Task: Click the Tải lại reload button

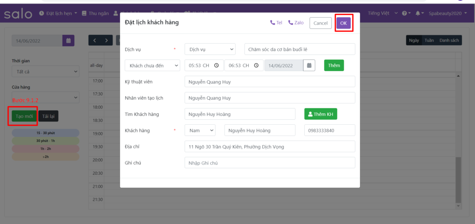Action: click(x=48, y=116)
